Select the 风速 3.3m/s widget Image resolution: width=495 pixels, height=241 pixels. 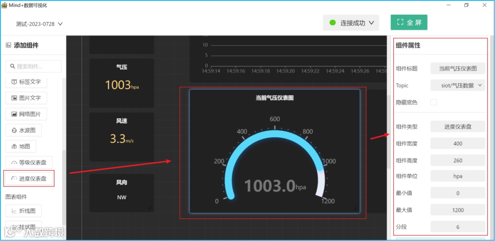coord(121,137)
